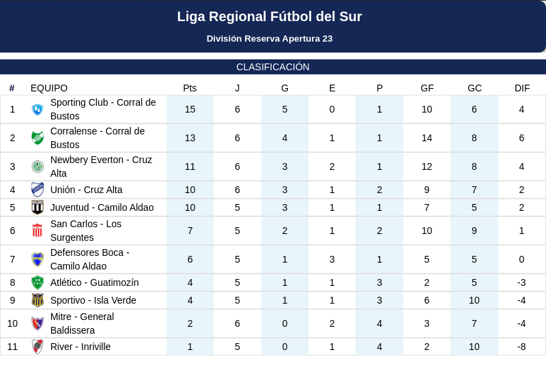Open Juventud - Camilo Aldao team name

102,207
